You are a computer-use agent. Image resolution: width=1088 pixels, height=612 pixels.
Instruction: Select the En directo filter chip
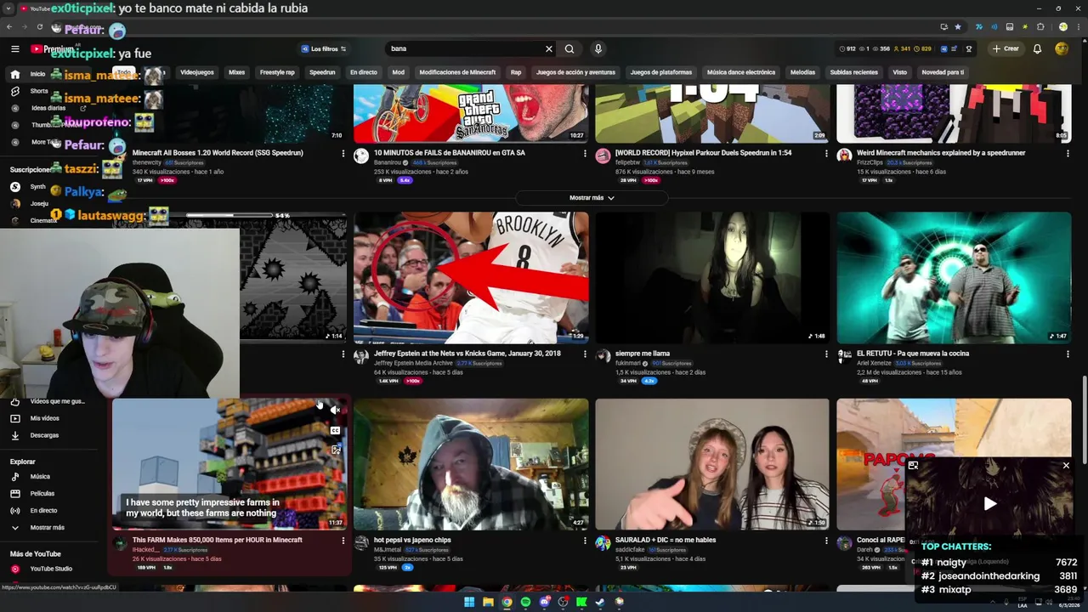tap(363, 72)
